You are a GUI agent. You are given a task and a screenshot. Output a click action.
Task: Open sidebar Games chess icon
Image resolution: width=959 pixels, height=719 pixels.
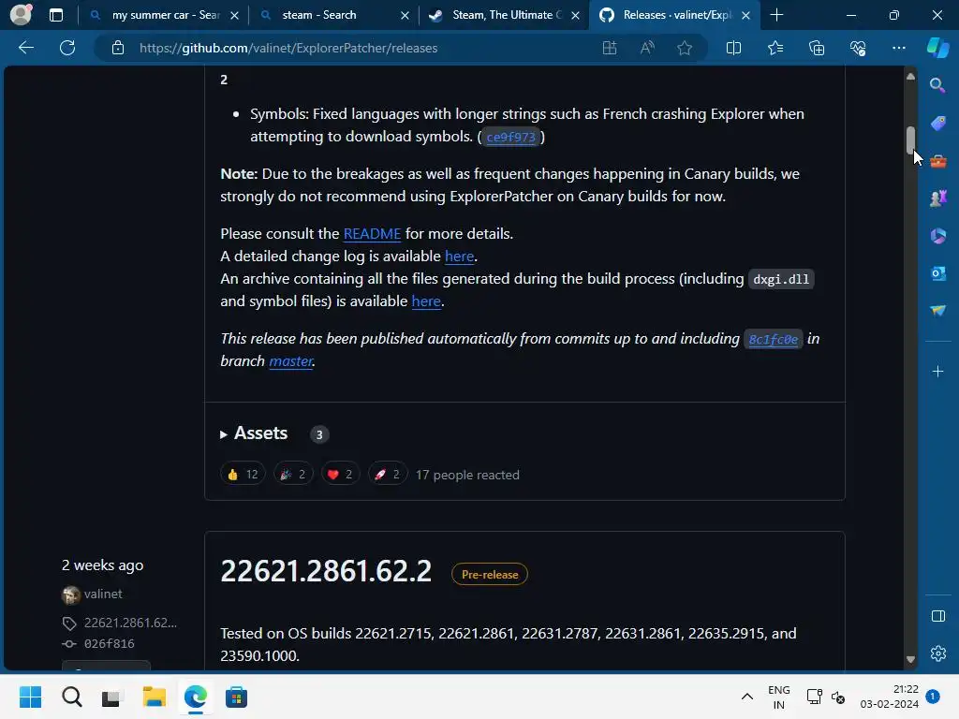pos(937,198)
